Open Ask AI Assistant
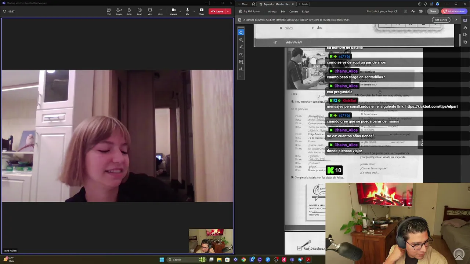Viewport: 470px width, 264px height. [x=455, y=11]
